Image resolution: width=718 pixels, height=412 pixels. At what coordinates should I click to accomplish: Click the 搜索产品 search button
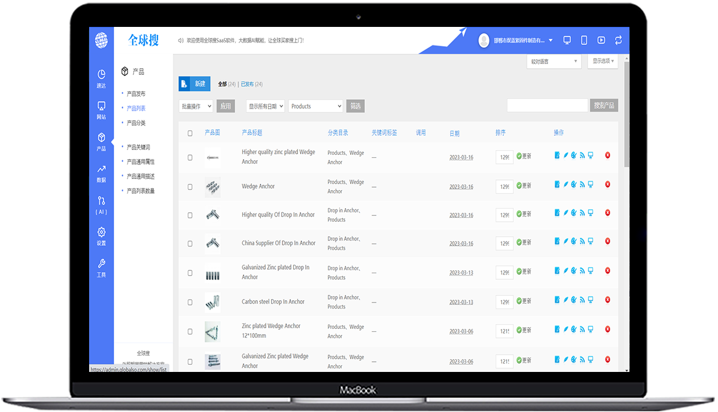tap(604, 105)
